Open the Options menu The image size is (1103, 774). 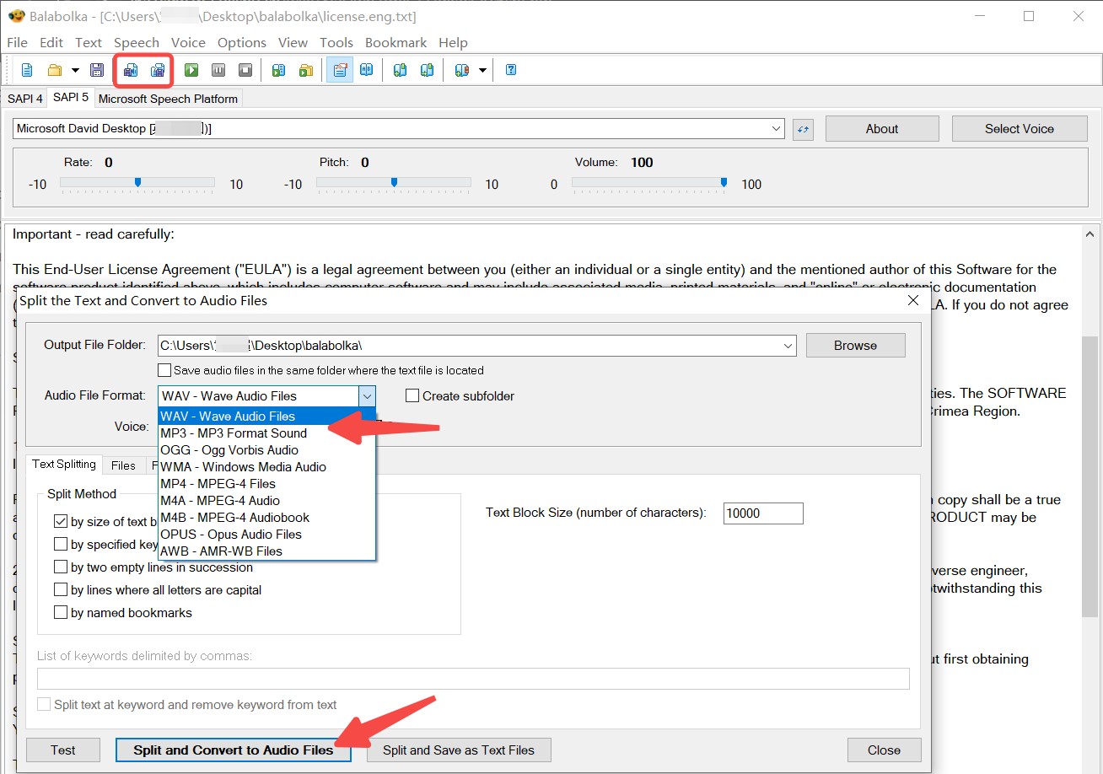point(242,42)
